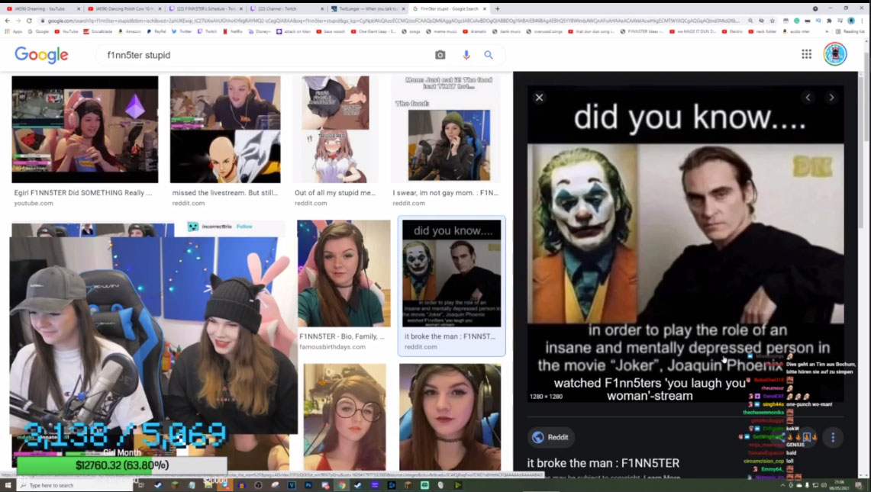Open the Google account avatar menu
The image size is (871, 492).
tap(835, 54)
